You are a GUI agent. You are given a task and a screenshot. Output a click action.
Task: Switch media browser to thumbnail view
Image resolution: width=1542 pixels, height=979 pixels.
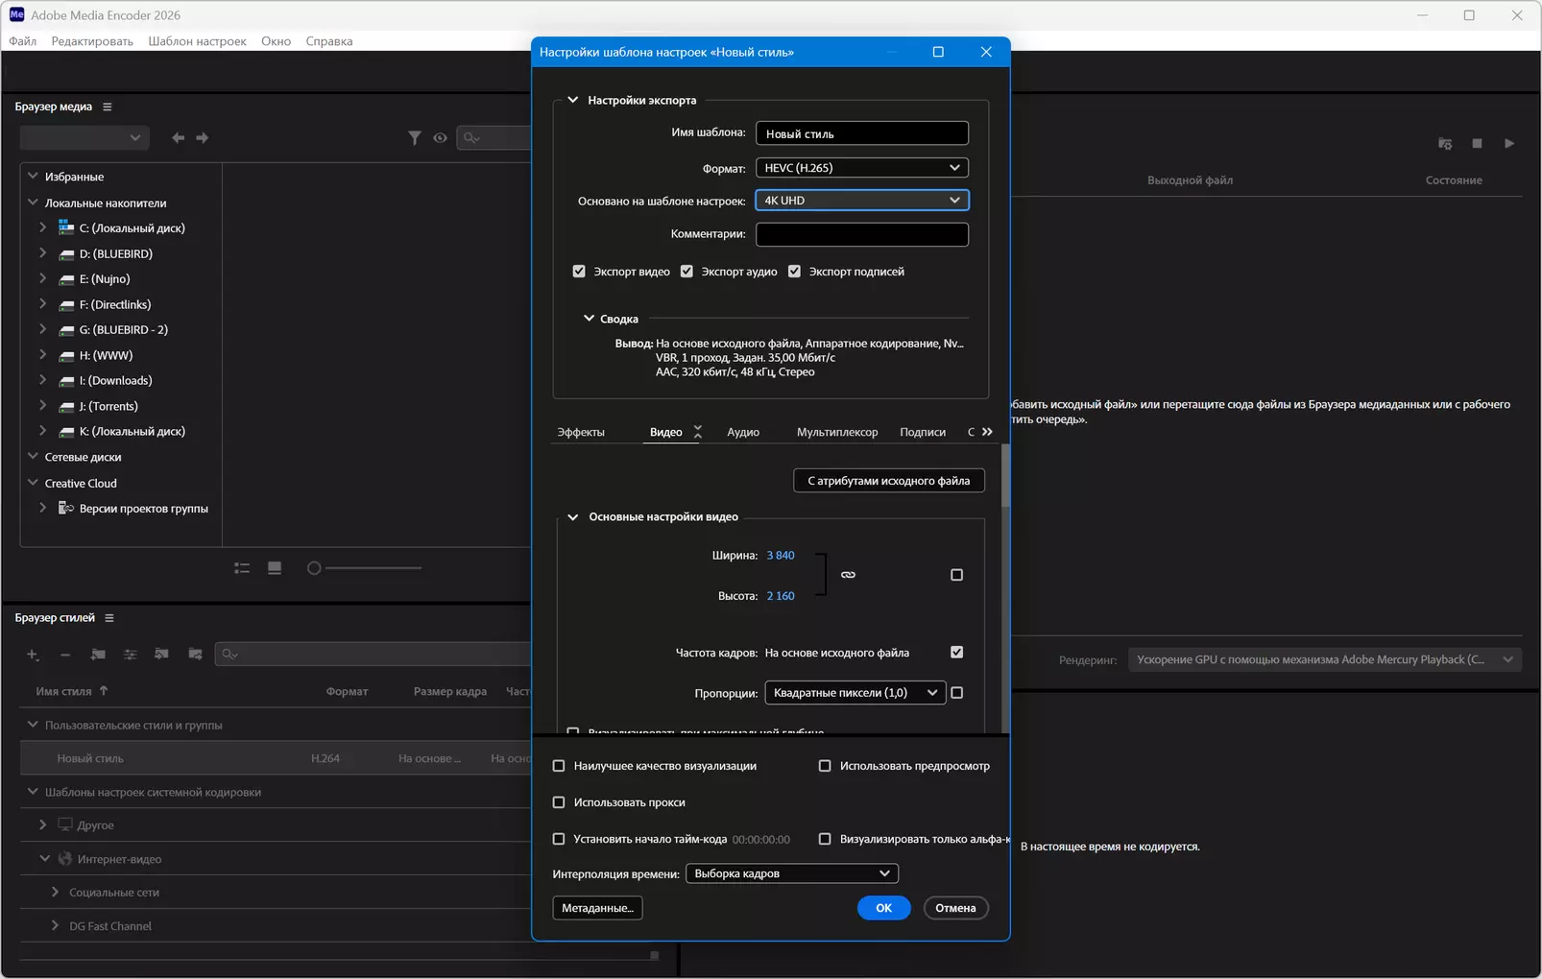pyautogui.click(x=275, y=568)
